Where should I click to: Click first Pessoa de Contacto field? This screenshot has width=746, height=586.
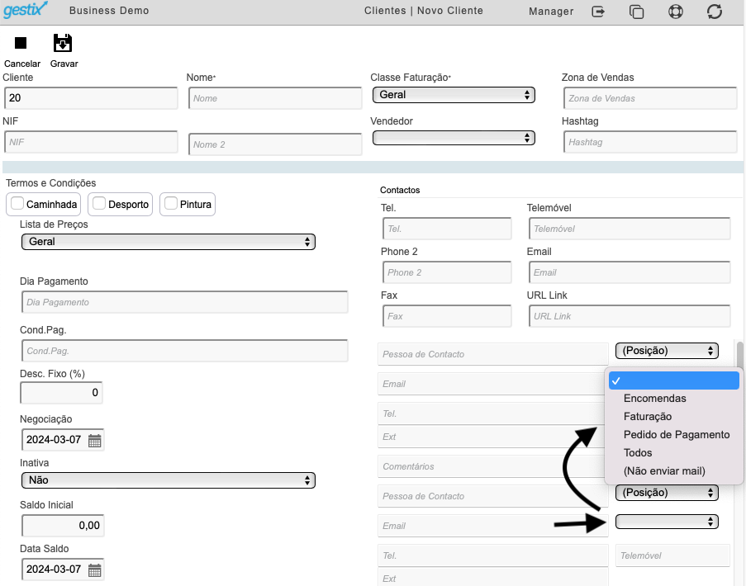point(493,354)
